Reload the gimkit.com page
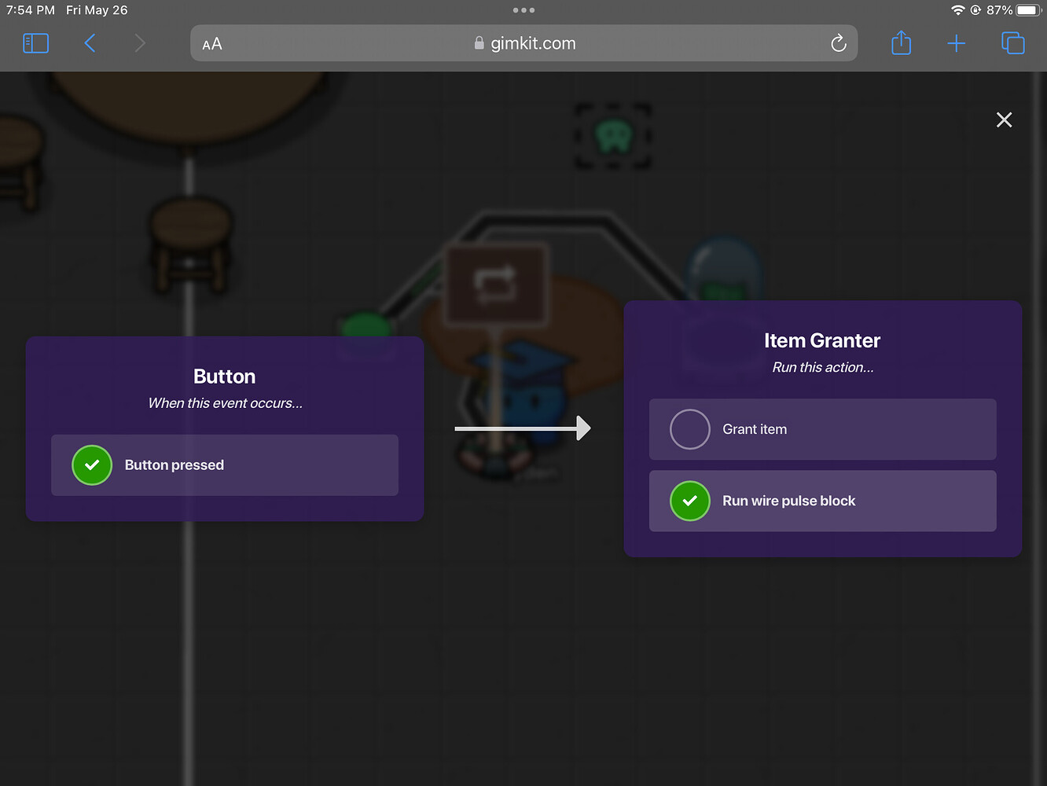 (x=839, y=43)
